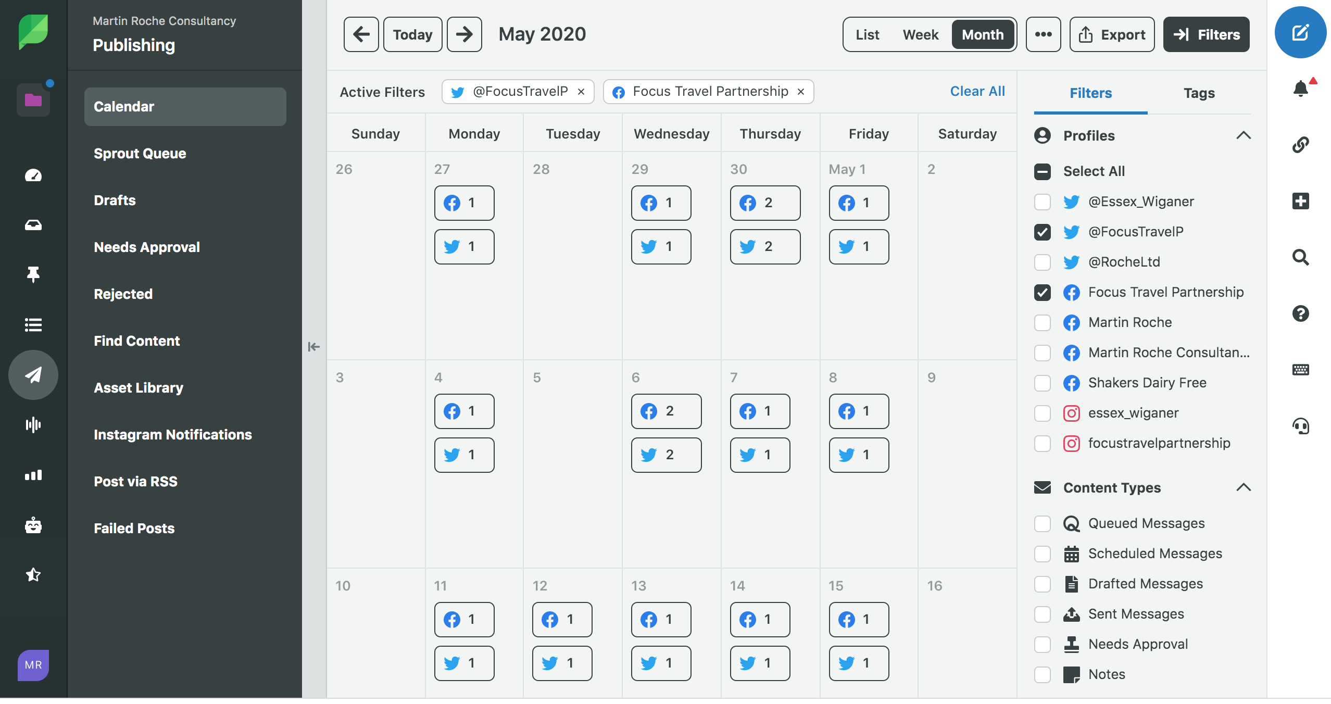Open the Facebook posts on May 6

tap(666, 411)
